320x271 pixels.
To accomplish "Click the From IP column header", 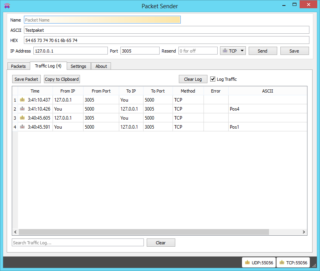I will point(68,91).
